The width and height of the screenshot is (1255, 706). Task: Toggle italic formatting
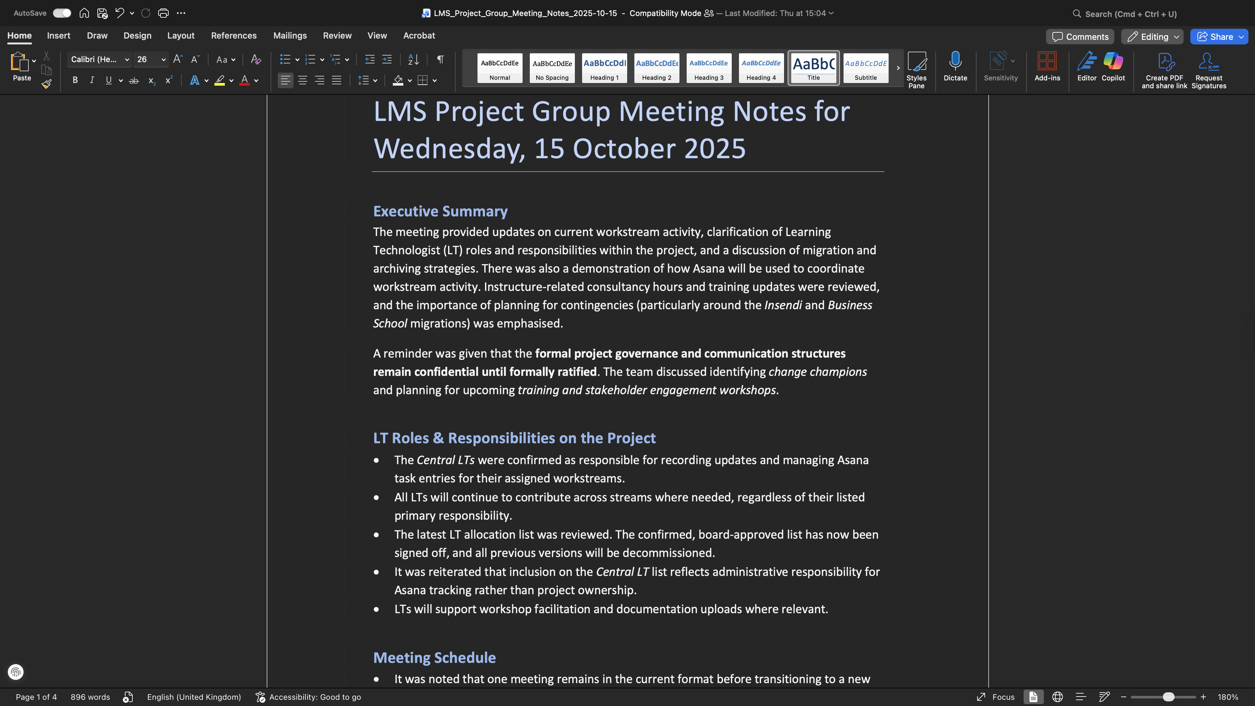click(x=92, y=80)
